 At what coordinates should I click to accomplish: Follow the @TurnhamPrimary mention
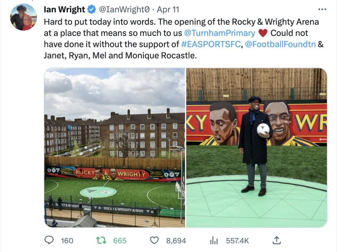[219, 33]
